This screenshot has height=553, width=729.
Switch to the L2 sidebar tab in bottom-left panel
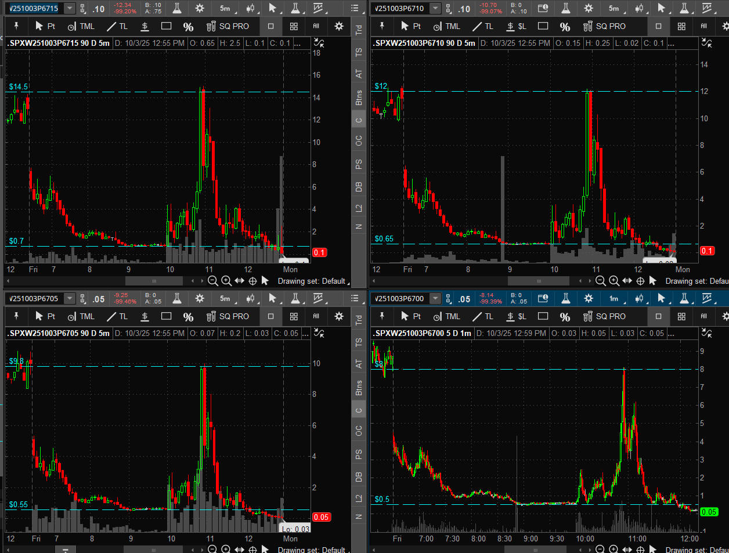click(359, 498)
